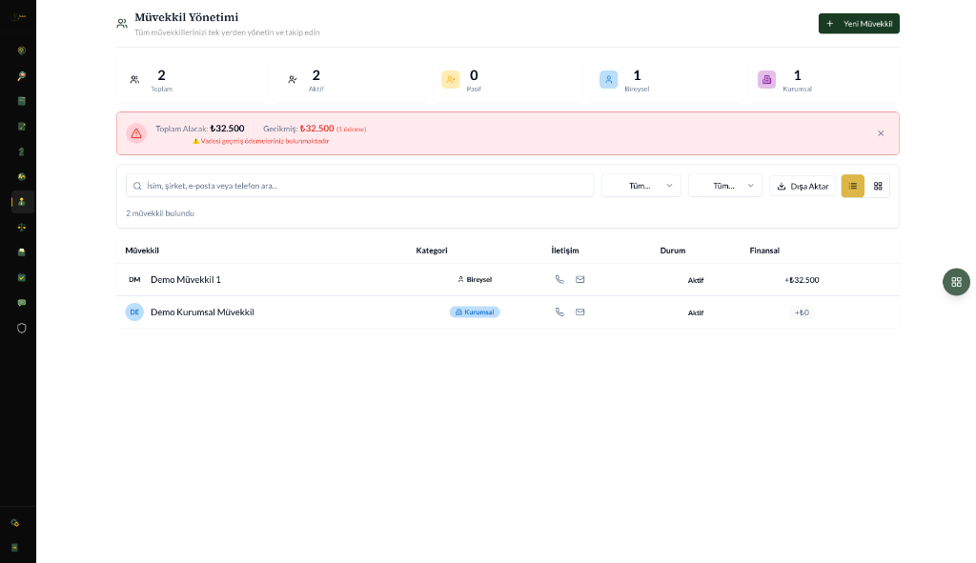The height and width of the screenshot is (563, 976).
Task: Dismiss the overdue payment warning banner
Action: (881, 133)
